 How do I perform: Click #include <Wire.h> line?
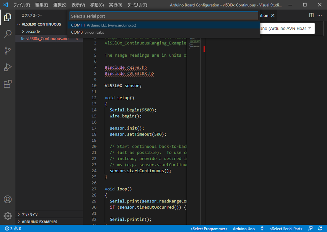(126, 67)
